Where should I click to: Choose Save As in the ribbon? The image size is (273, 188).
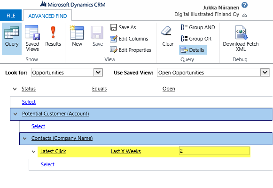pos(123,27)
